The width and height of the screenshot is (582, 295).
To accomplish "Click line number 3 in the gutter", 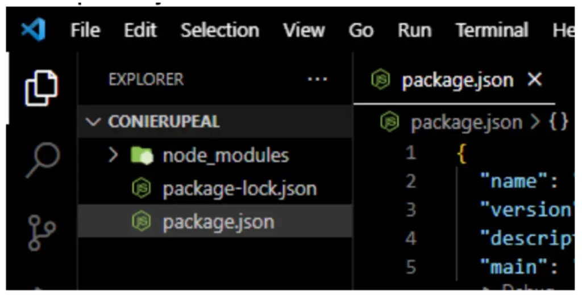I will click(x=410, y=210).
